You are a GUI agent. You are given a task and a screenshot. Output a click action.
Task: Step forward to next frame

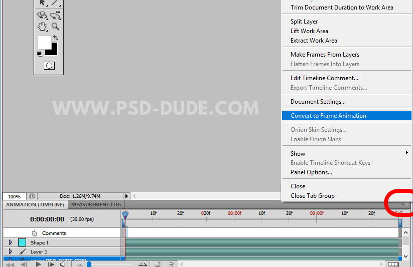51,264
